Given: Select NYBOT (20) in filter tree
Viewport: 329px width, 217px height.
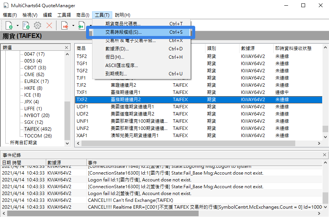Looking at the screenshot, I should pos(37,115).
